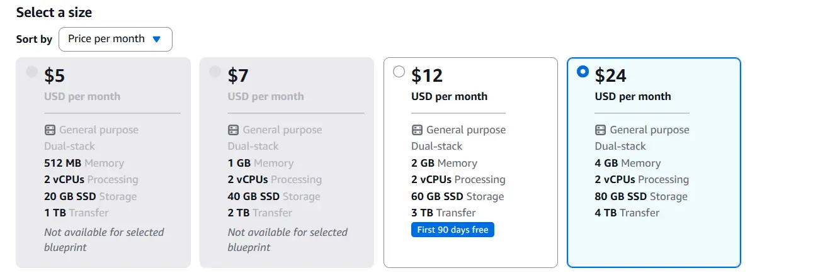Click the General purpose server icon in $24 card
This screenshot has height=273, width=813.
pos(601,130)
